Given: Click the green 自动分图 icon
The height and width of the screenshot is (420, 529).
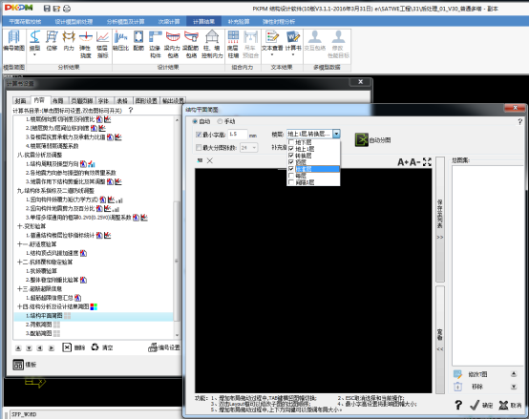Looking at the screenshot, I should pyautogui.click(x=361, y=139).
